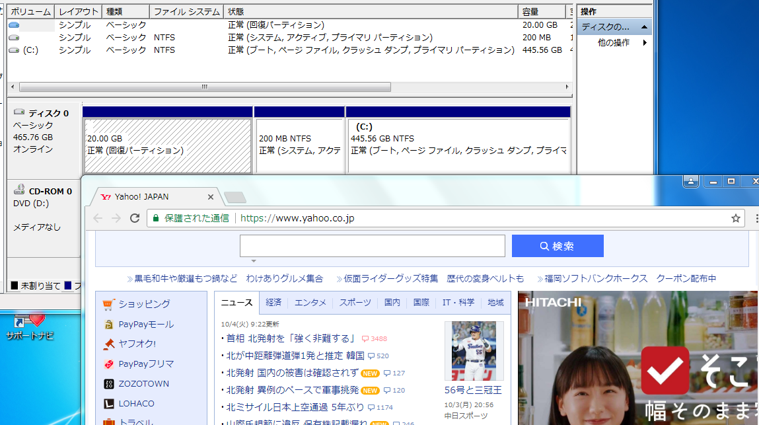
Task: Click the browser address bar URL
Action: [x=297, y=218]
